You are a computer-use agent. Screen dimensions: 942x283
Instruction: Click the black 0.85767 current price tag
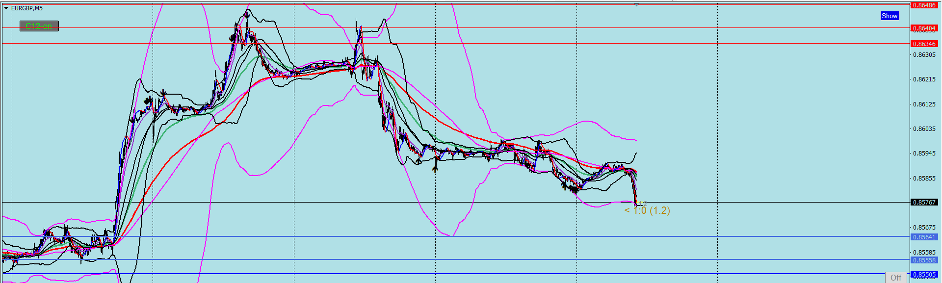[x=924, y=203]
